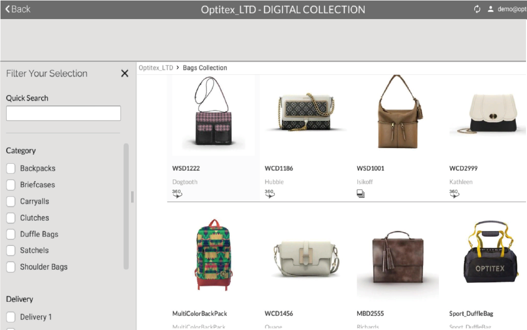Click the WCD1186 product code
The height and width of the screenshot is (330, 527).
(x=279, y=168)
